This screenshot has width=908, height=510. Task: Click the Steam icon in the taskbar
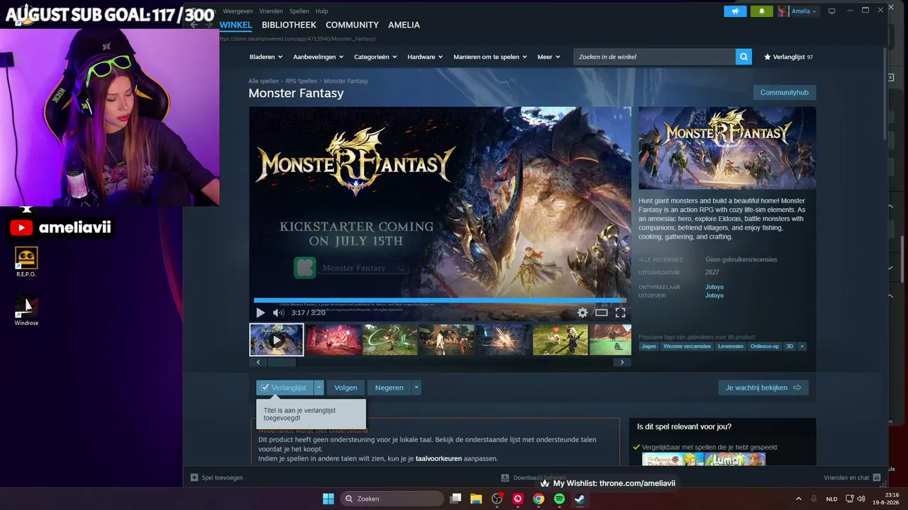pos(580,499)
